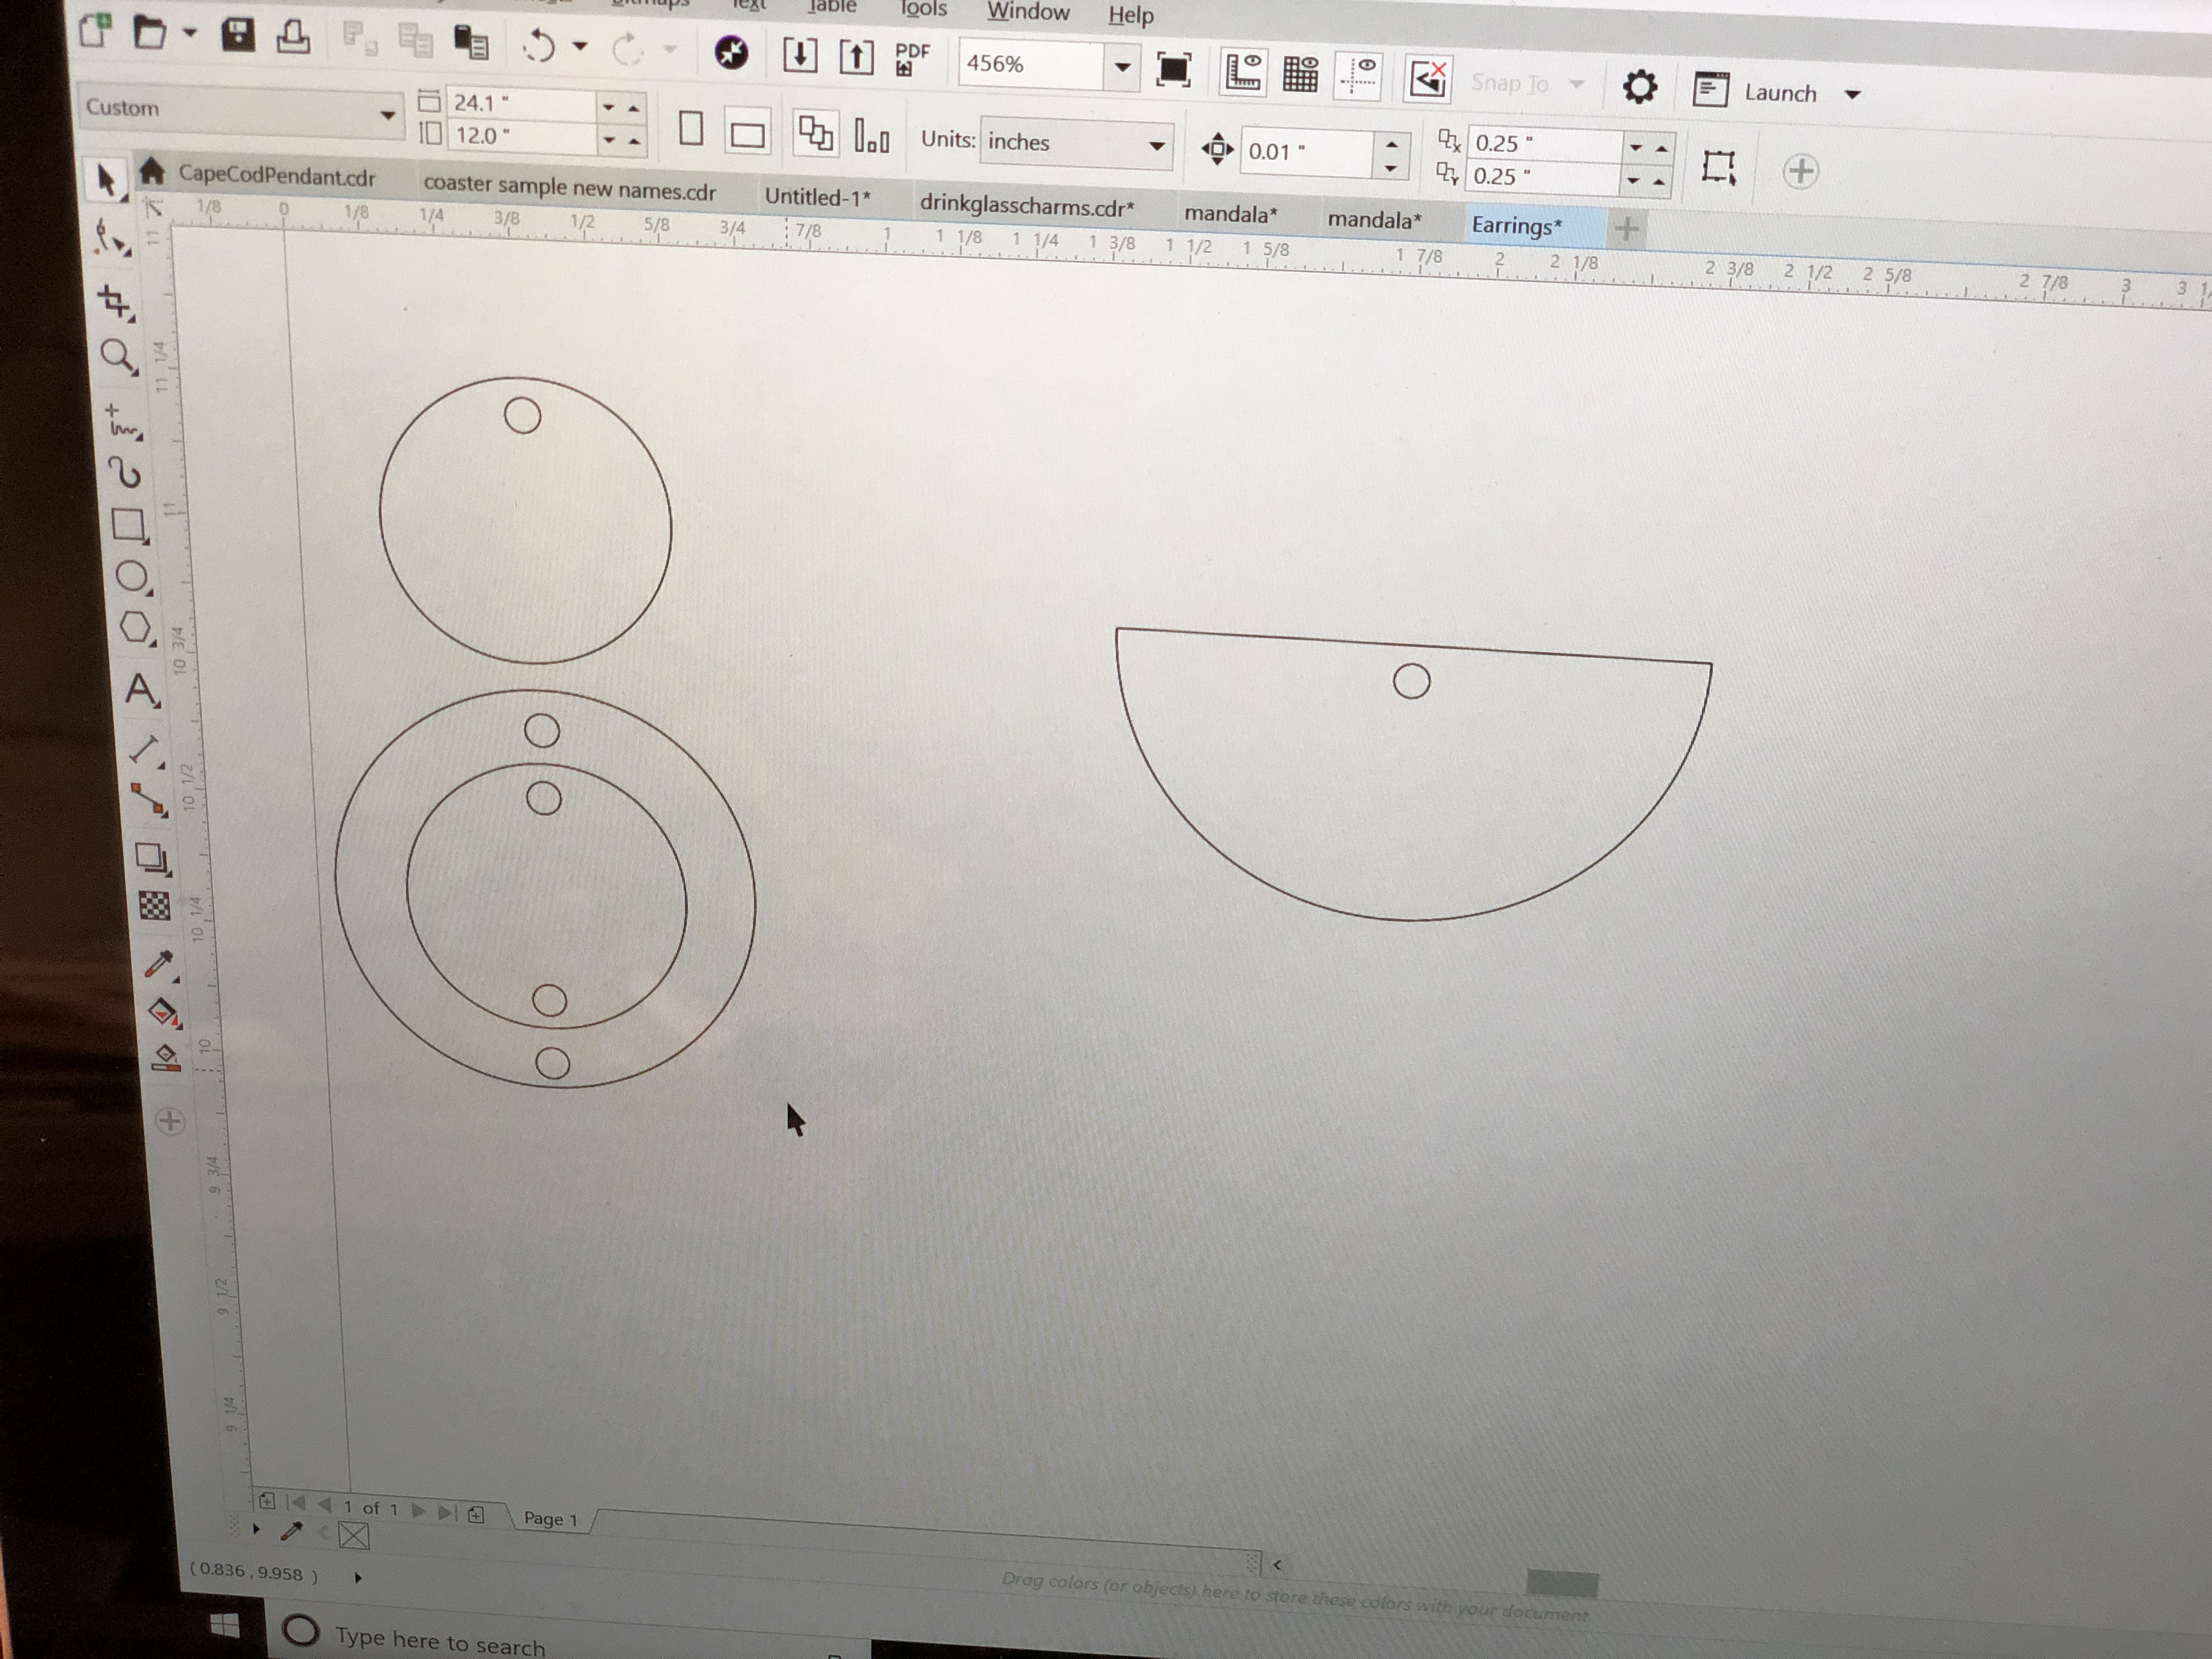The image size is (2212, 1659).
Task: Open the Units inches dropdown
Action: click(x=1157, y=146)
